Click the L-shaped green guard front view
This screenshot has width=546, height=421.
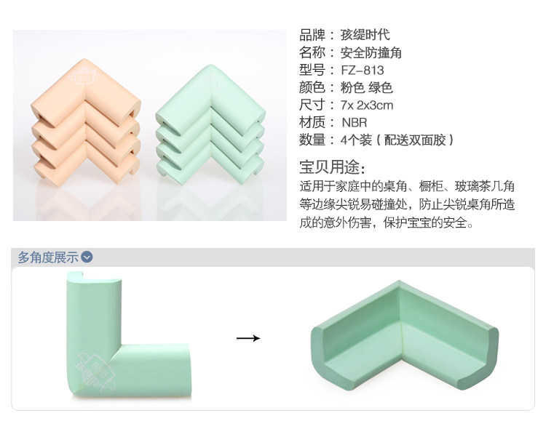pos(128,334)
